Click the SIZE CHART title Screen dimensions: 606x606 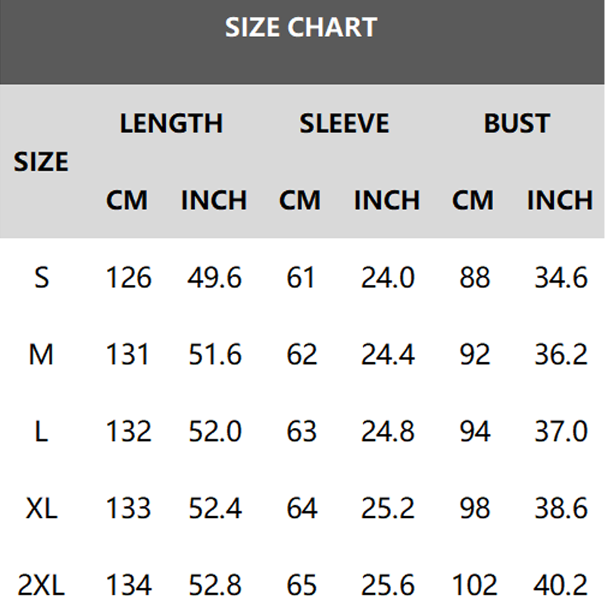pyautogui.click(x=301, y=28)
